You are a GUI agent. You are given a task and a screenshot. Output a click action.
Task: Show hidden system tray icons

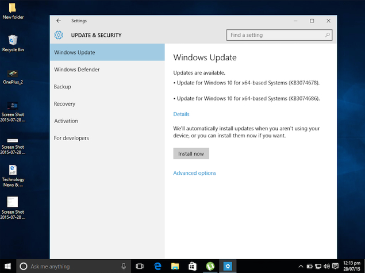(x=301, y=266)
